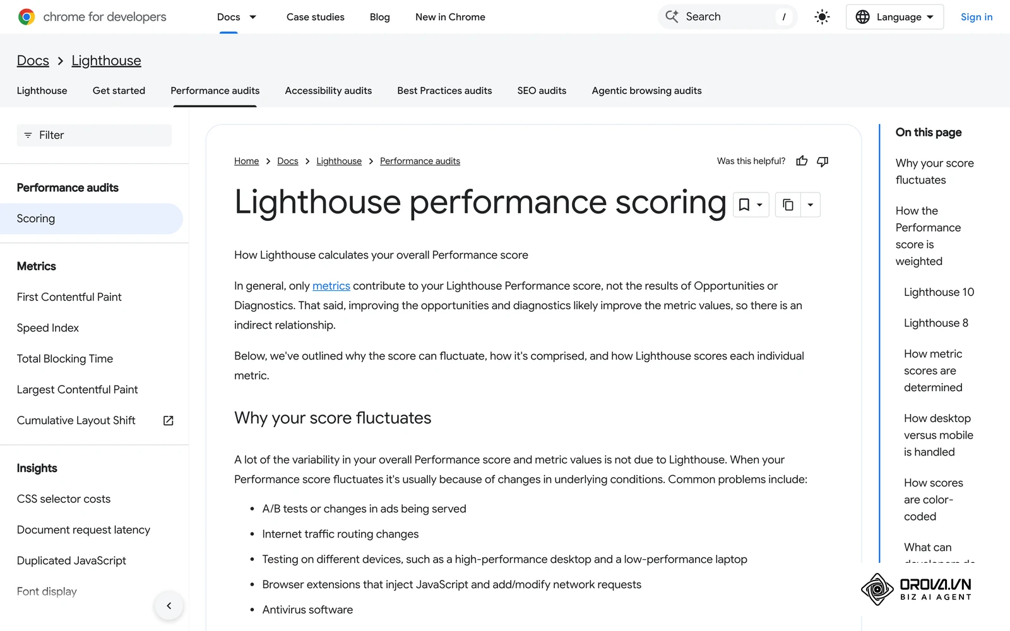Open Largest Contentful Paint sidebar item

point(77,390)
